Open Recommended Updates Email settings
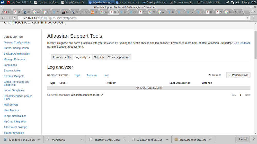Image resolution: width=257 pixels, height=144 pixels. [18, 97]
